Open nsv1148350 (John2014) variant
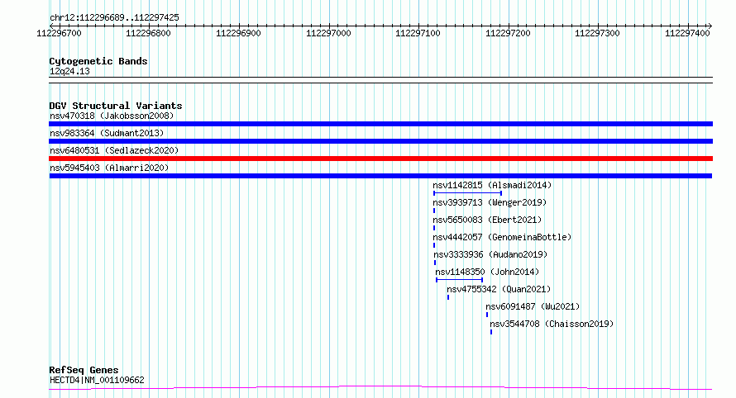 pos(487,272)
